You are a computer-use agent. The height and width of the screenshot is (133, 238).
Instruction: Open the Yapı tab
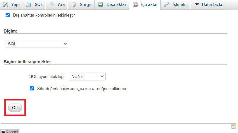[x=11, y=5]
